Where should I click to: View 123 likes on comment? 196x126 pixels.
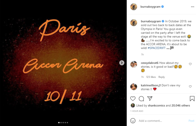151,77
